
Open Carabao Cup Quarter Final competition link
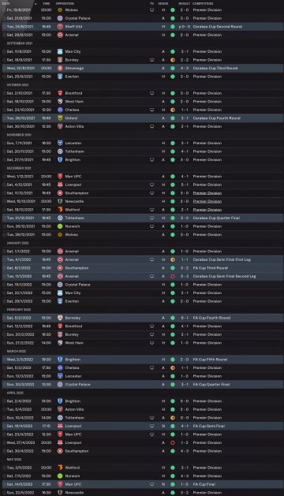pos(217,218)
